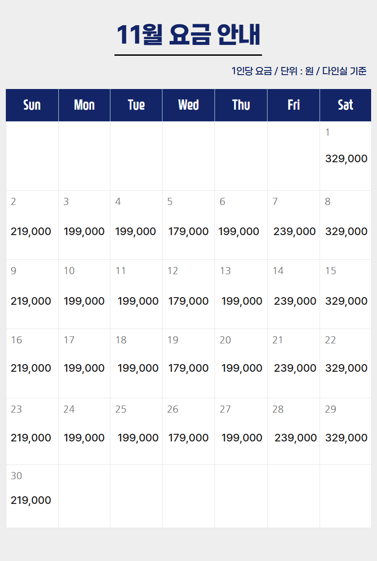Choose date 23 on the calendar

click(x=16, y=409)
